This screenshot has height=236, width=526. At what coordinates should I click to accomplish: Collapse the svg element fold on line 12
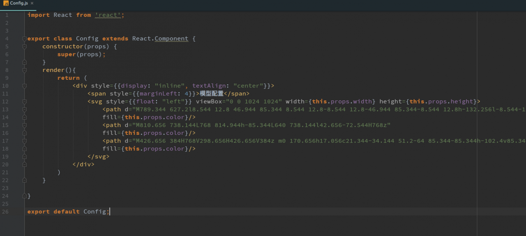click(24, 102)
